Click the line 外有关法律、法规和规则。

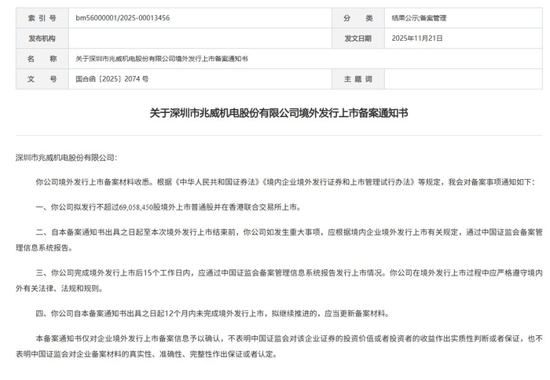coord(60,288)
